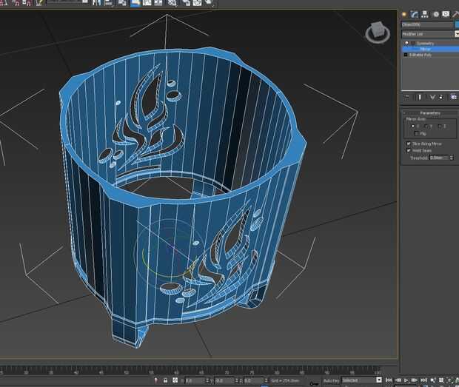Collapse the Parameters rollout
This screenshot has height=387, width=459.
429,112
